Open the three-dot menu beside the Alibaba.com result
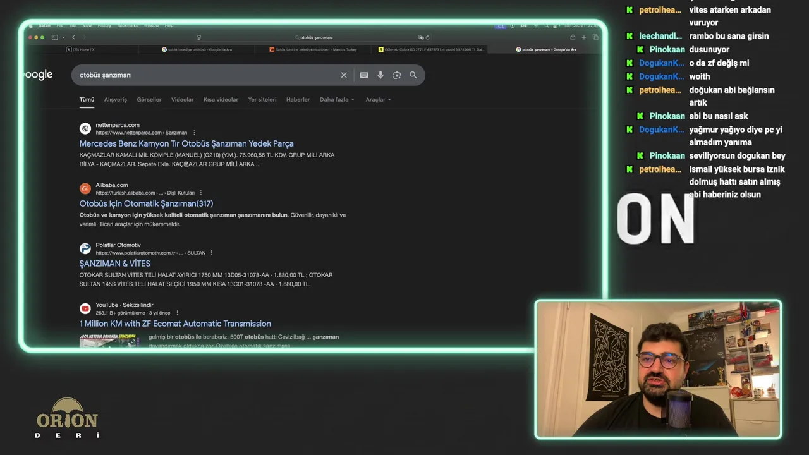Image resolution: width=809 pixels, height=455 pixels. 201,193
